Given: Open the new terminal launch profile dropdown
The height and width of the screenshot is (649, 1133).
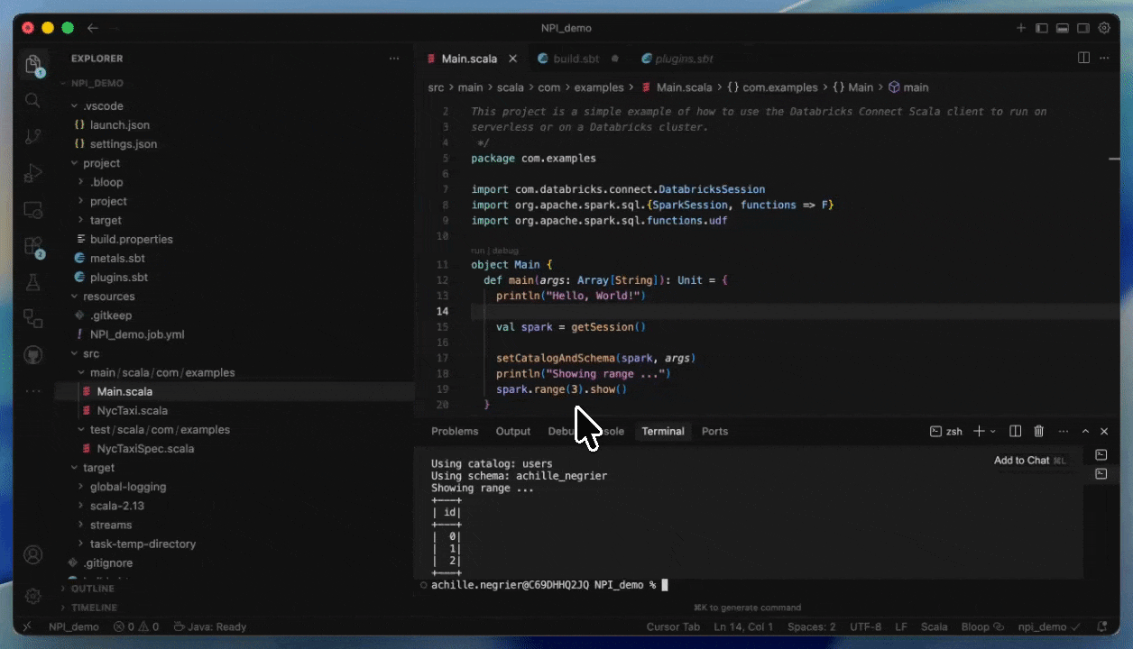Looking at the screenshot, I should click(x=993, y=432).
